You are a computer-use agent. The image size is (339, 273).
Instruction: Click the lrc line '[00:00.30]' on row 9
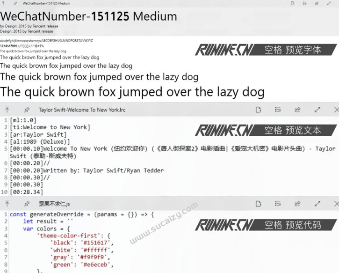[26, 184]
